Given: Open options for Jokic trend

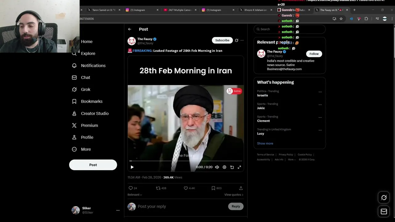Looking at the screenshot, I should click(x=320, y=105).
